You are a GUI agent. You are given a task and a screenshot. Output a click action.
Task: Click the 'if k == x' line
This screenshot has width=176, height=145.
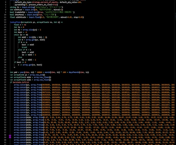(23, 42)
